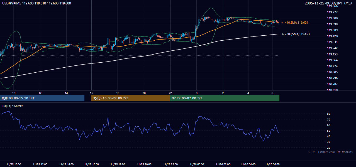Click price axis value 119.866
356x167 pixels.
(x=332, y=6)
